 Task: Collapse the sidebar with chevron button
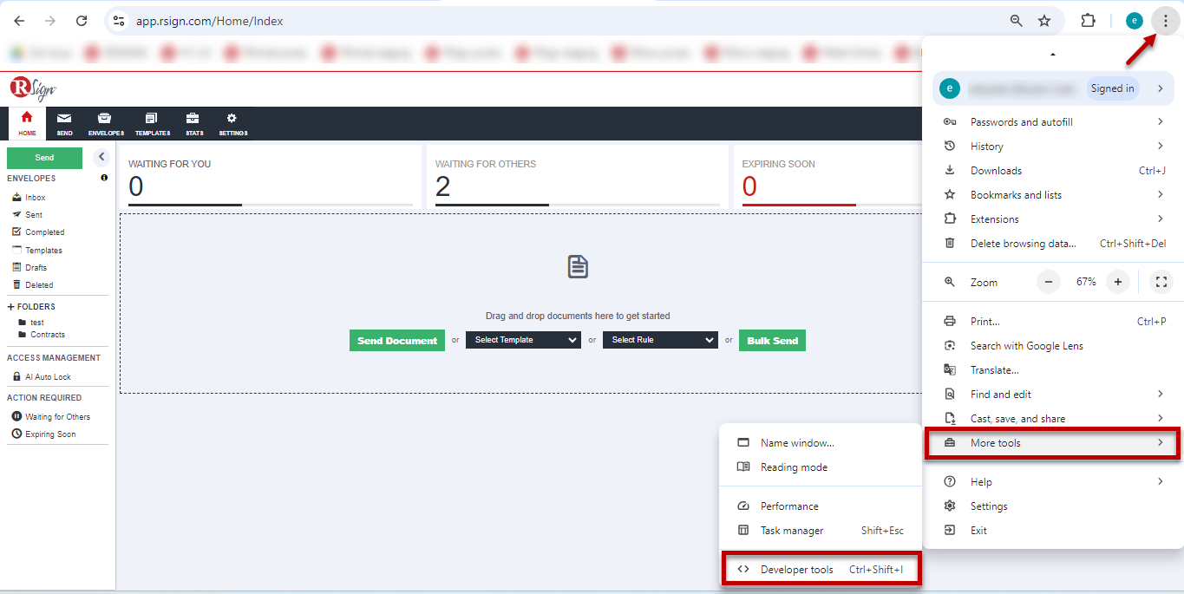coord(101,157)
